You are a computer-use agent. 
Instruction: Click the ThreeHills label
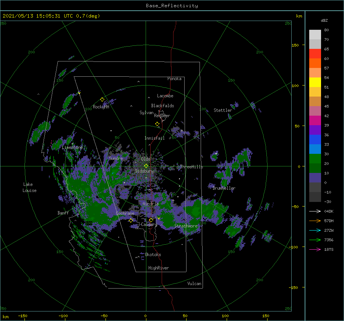(x=191, y=167)
